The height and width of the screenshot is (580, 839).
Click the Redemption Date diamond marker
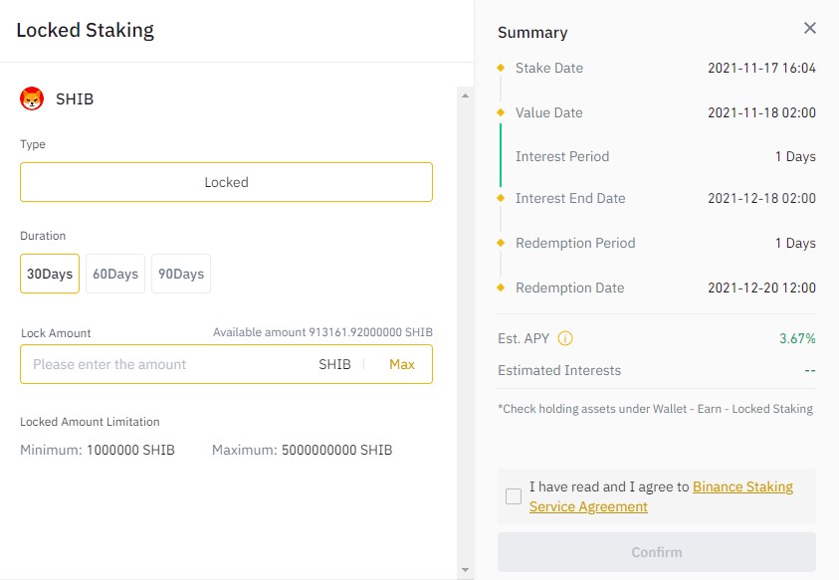click(501, 288)
